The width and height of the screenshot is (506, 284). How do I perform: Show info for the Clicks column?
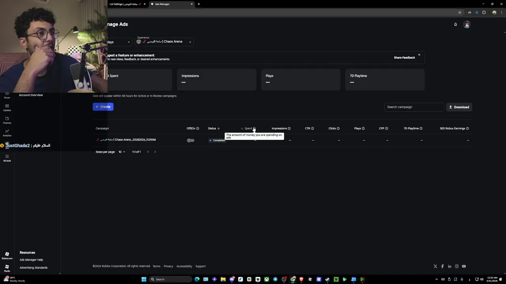[x=338, y=128]
